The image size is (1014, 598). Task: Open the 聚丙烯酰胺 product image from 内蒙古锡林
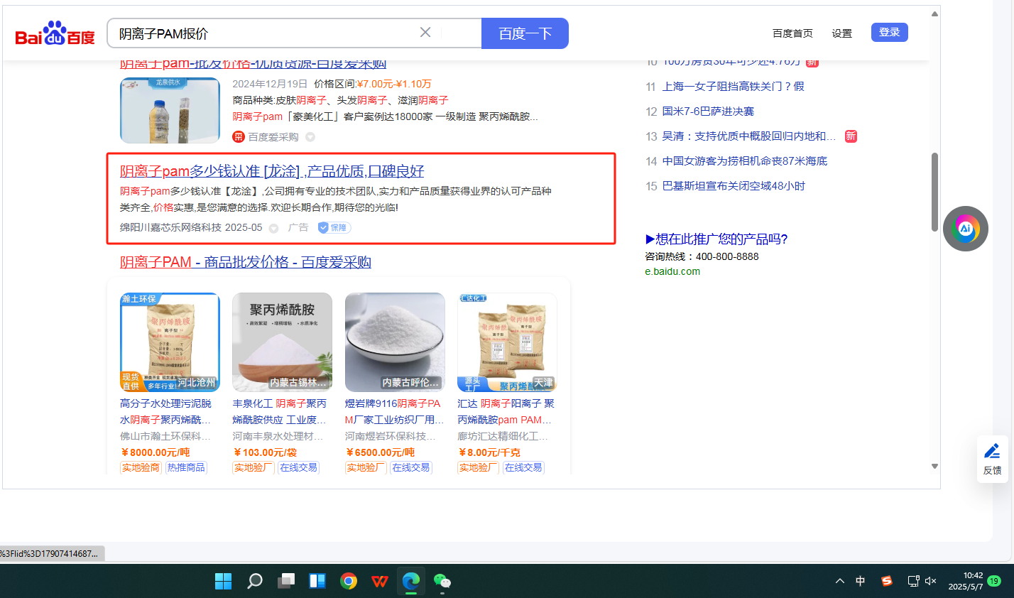[x=282, y=342]
